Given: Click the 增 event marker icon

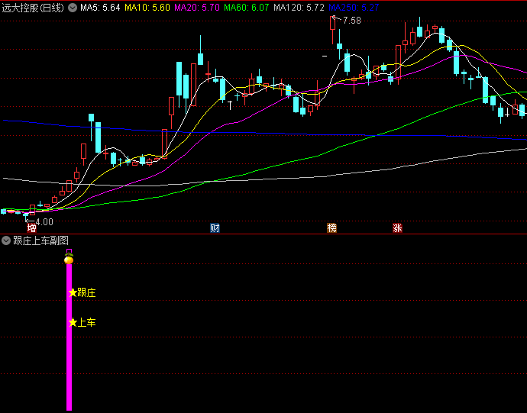Looking at the screenshot, I should point(31,228).
